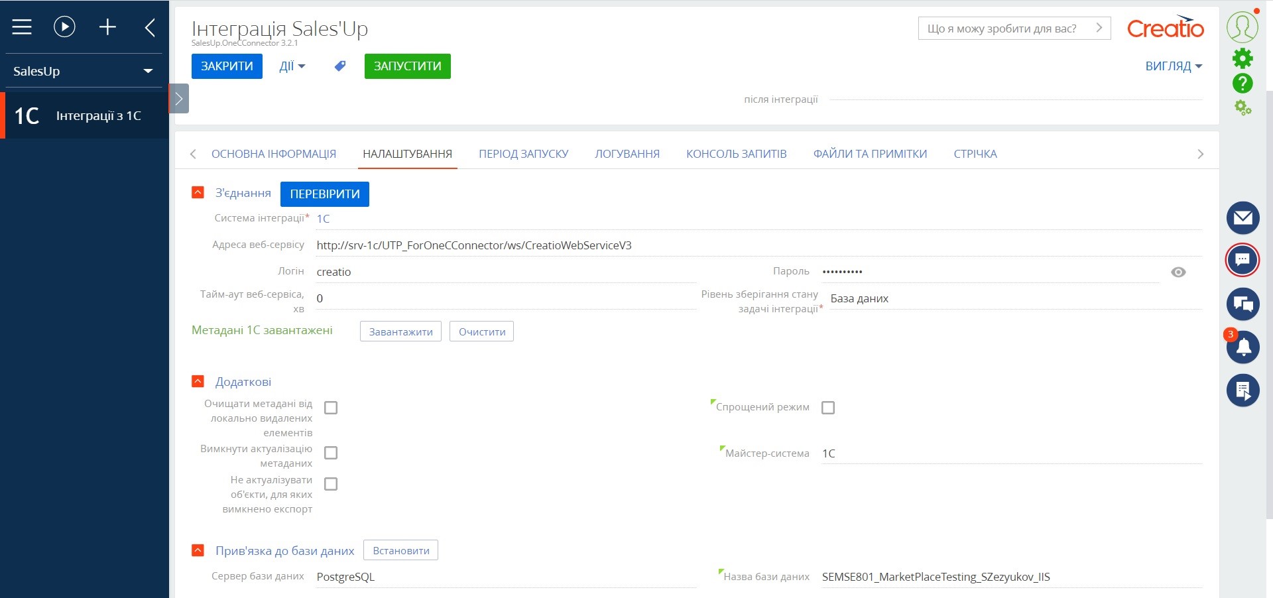Click the run process play icon
The image size is (1273, 598).
pos(64,27)
